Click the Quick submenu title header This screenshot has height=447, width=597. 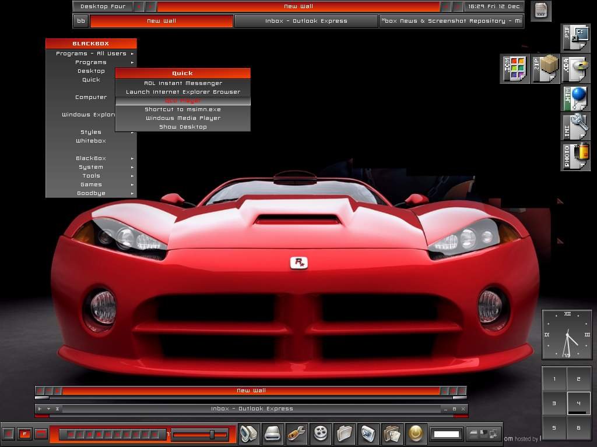182,73
